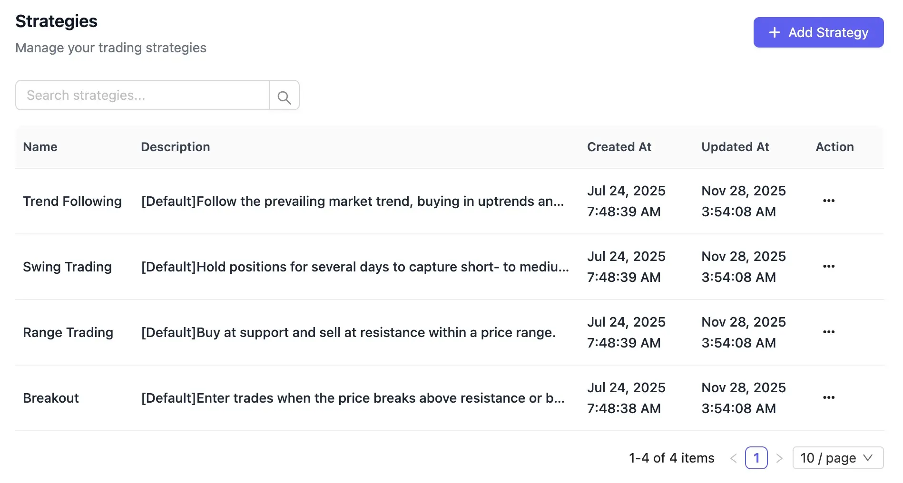
Task: Click the next page arrow
Action: tap(780, 458)
